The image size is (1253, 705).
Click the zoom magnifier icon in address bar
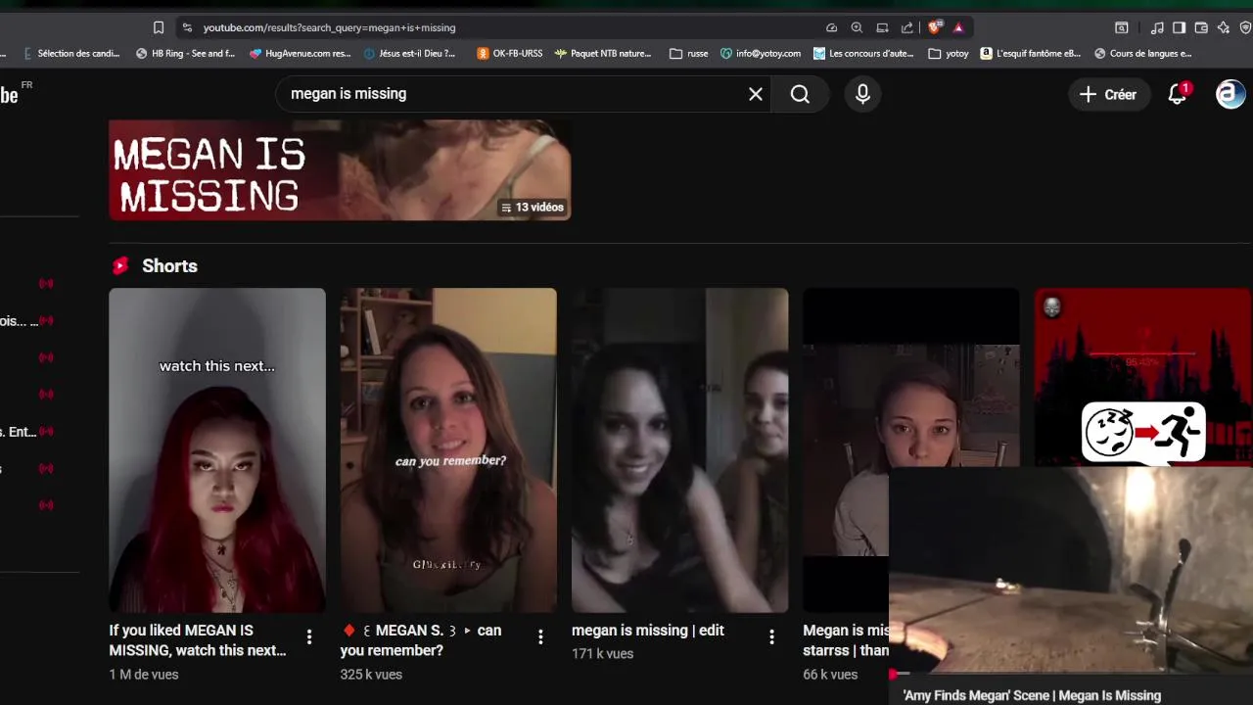click(857, 27)
